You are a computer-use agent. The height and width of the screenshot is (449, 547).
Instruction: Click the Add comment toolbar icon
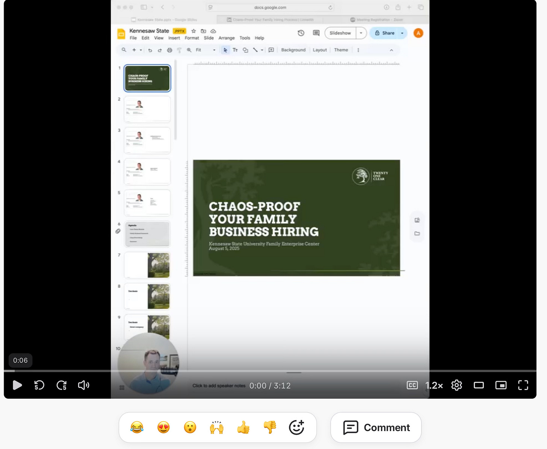[271, 50]
